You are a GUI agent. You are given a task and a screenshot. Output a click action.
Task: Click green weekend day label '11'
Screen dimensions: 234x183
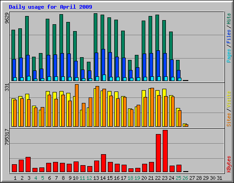pos(82,178)
